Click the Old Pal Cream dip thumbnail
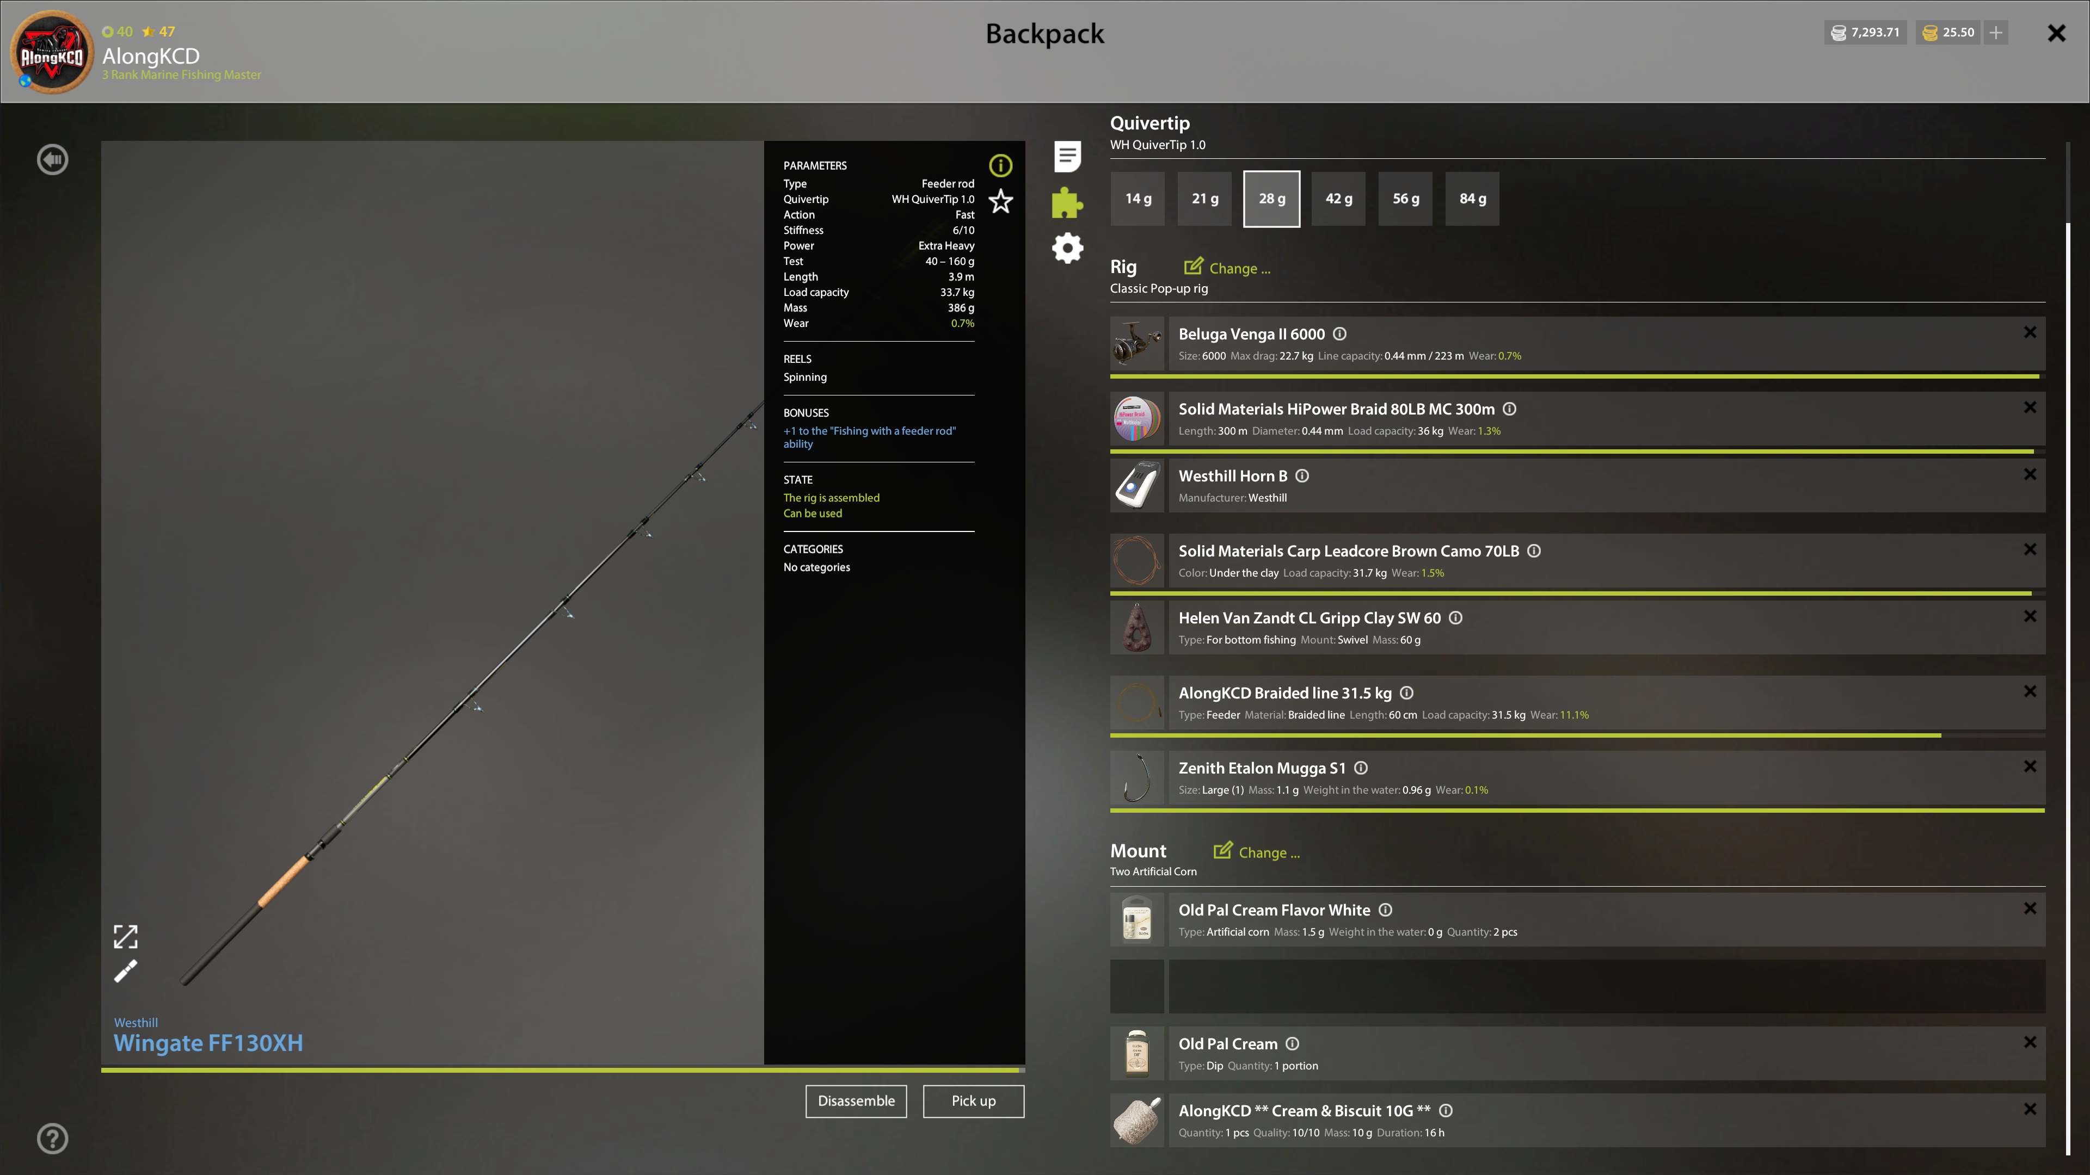2090x1175 pixels. tap(1136, 1053)
